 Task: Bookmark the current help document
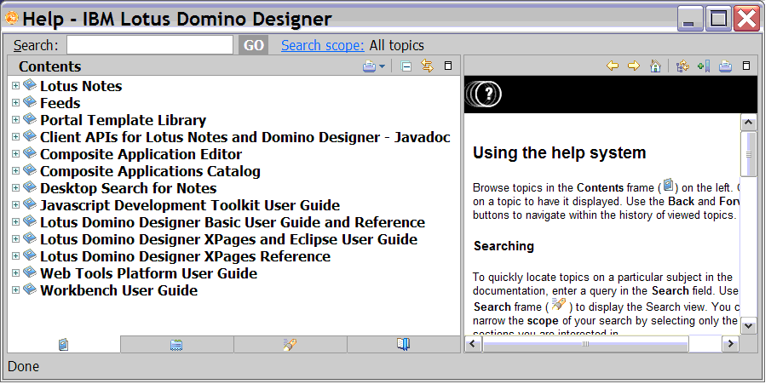(704, 66)
